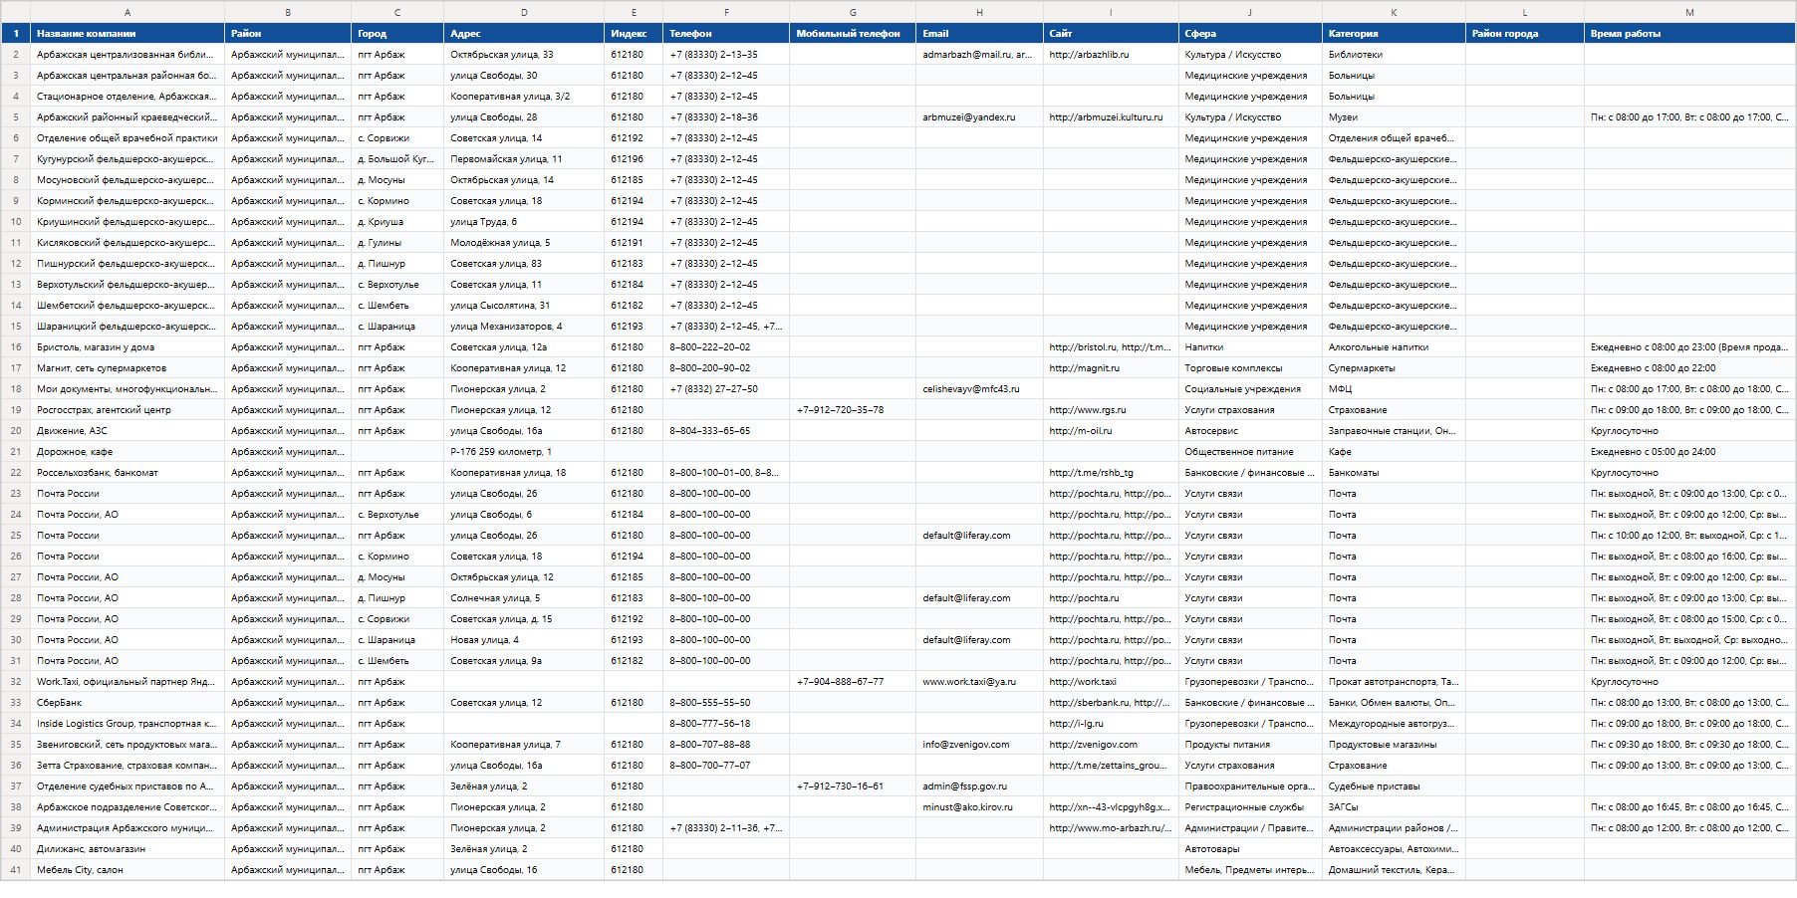Image resolution: width=1797 pixels, height=898 pixels.
Task: Click the address 'Октябрьская улица, 33'
Action: 524,55
